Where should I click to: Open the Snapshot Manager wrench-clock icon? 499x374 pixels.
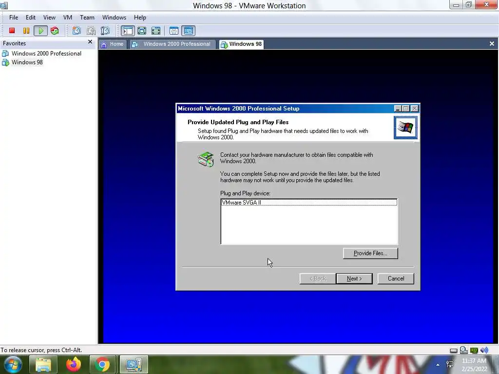point(105,31)
